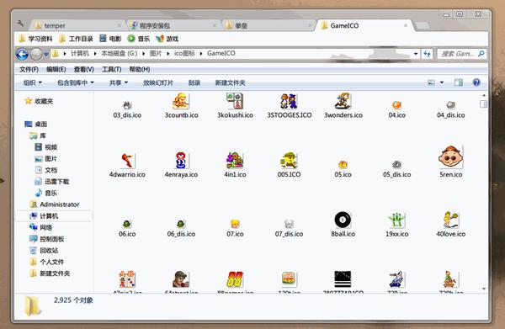This screenshot has height=329, width=505.
Task: Click the wrench settings icon by tabs
Action: 20,24
